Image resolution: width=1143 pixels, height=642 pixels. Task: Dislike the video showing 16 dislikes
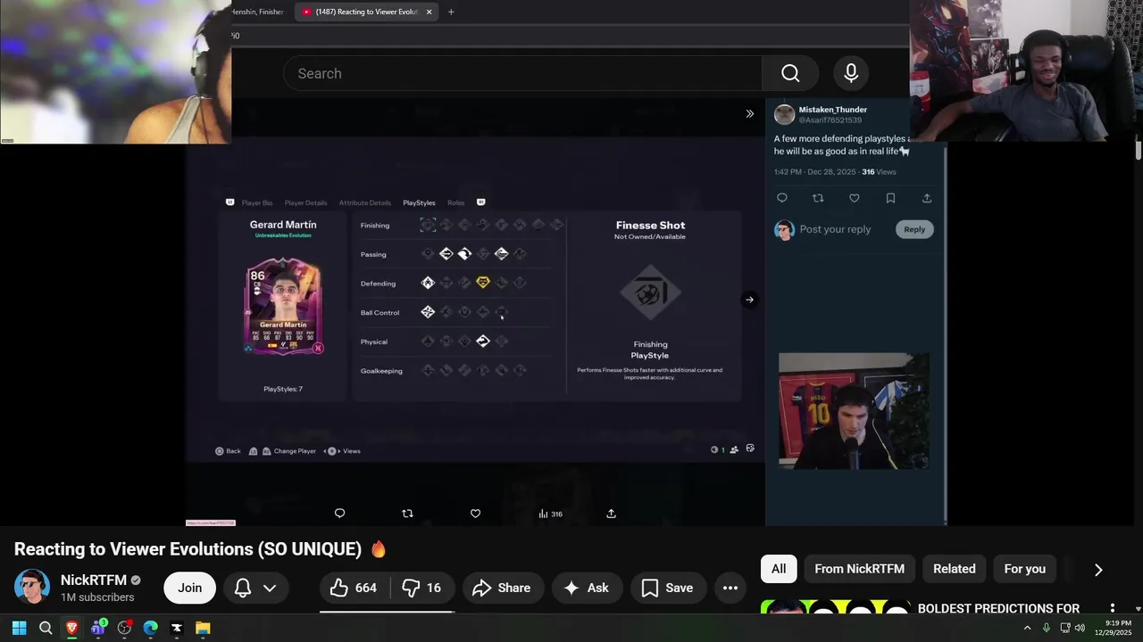(421, 588)
